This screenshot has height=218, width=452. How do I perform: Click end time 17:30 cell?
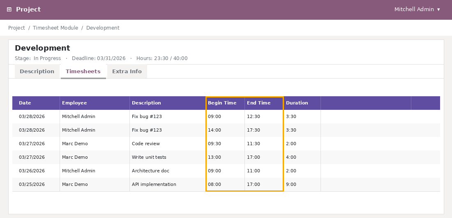(264, 130)
